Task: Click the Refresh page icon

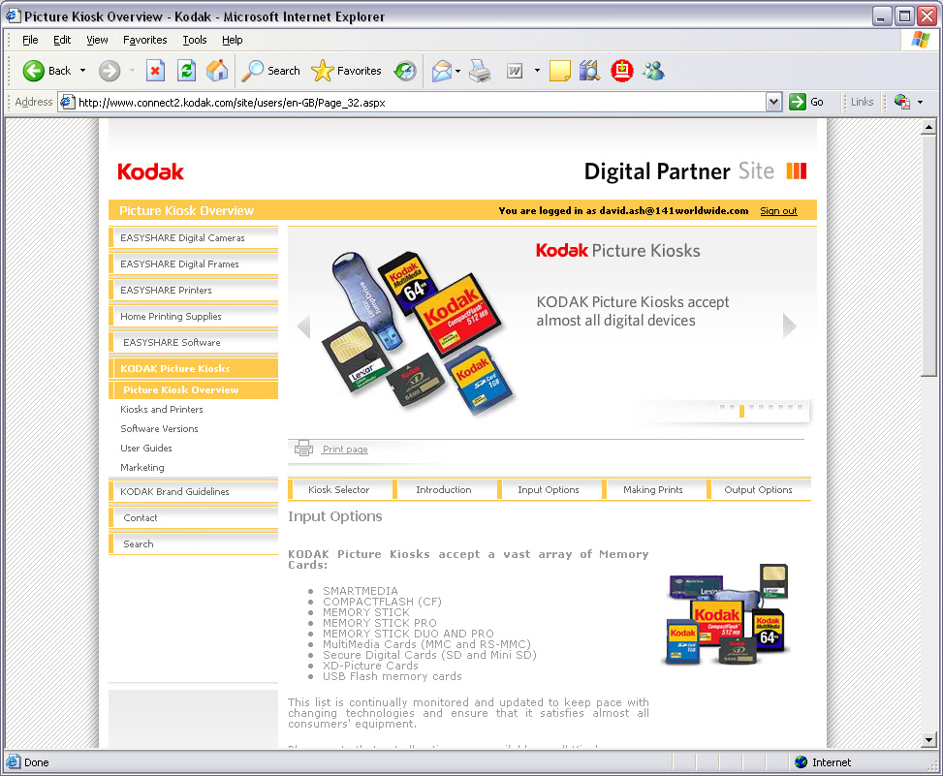Action: tap(186, 71)
